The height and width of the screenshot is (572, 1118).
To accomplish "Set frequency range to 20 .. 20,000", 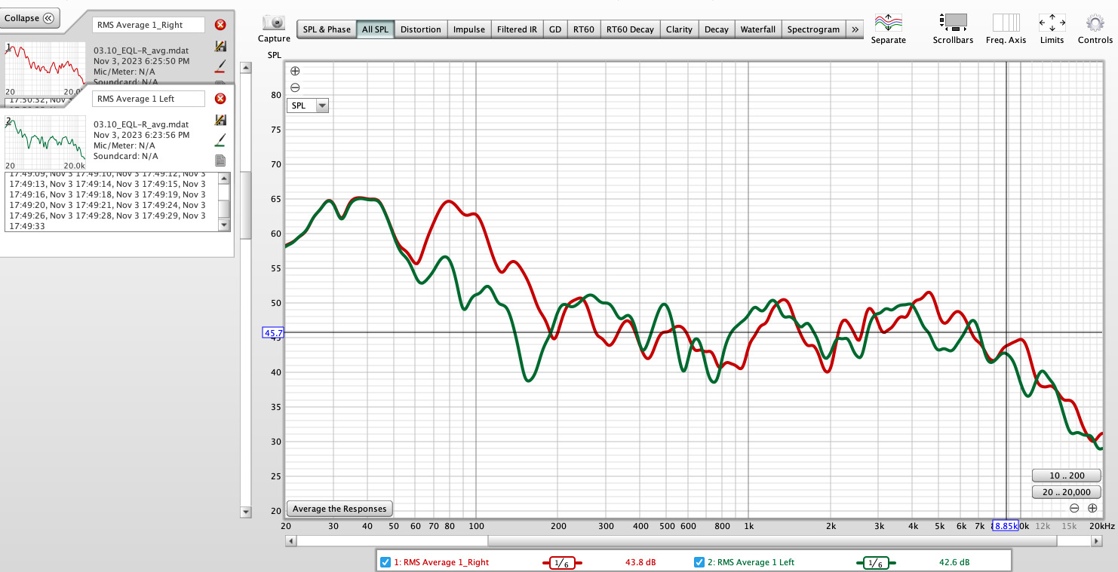I will (1067, 492).
